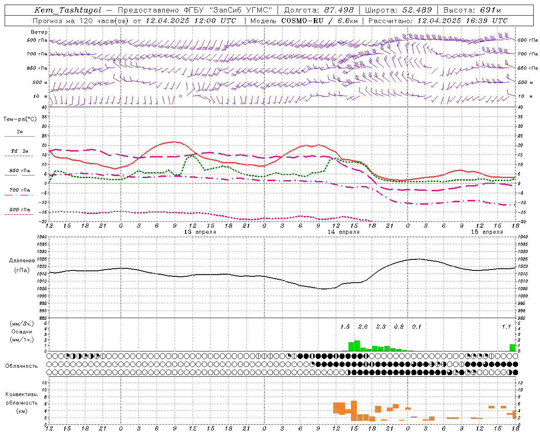This screenshot has width=540, height=432.
Task: Click the green dotted line sample under Td 2м
Action: click(19, 156)
